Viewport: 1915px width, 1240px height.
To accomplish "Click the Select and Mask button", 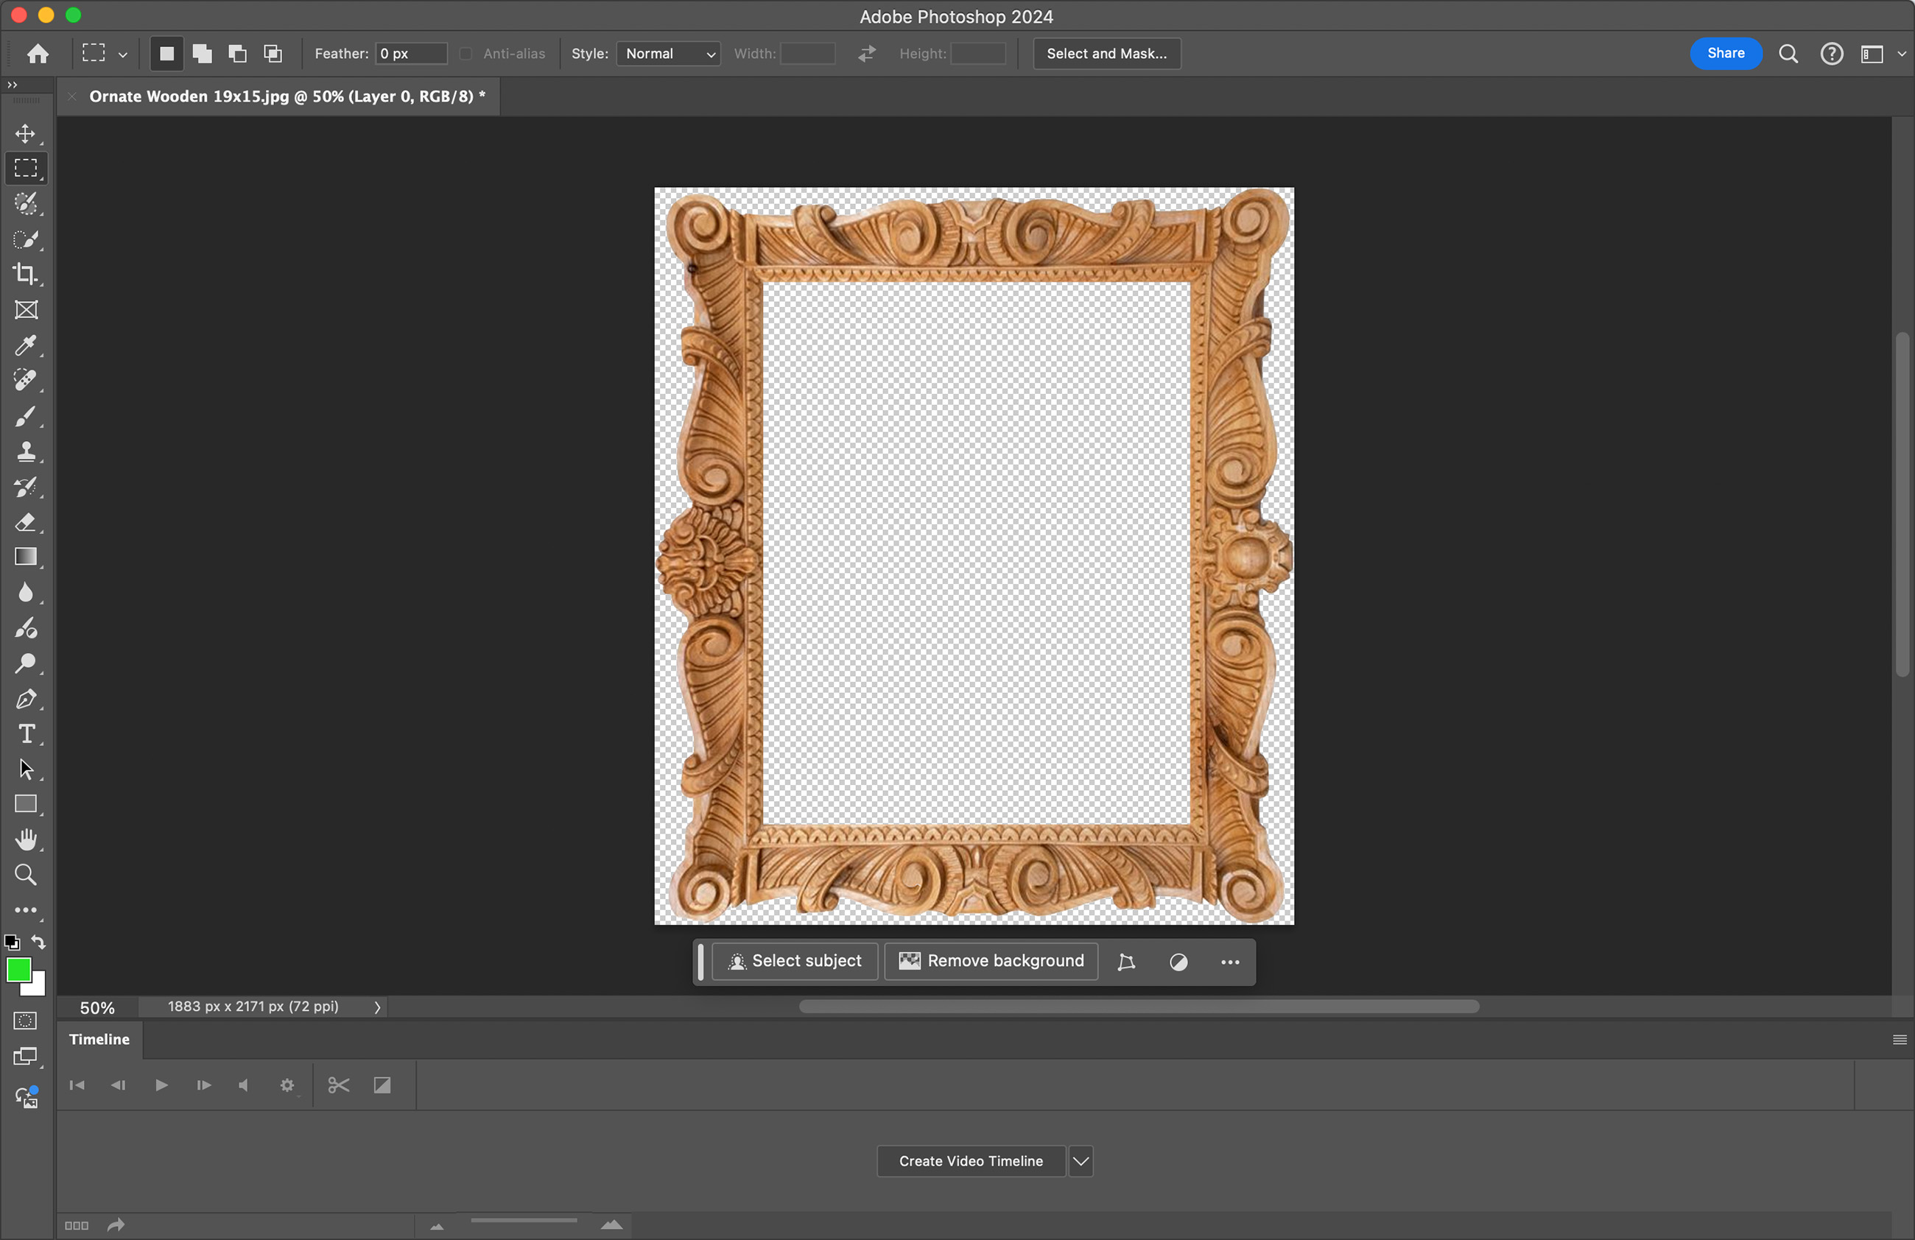I will [x=1106, y=54].
